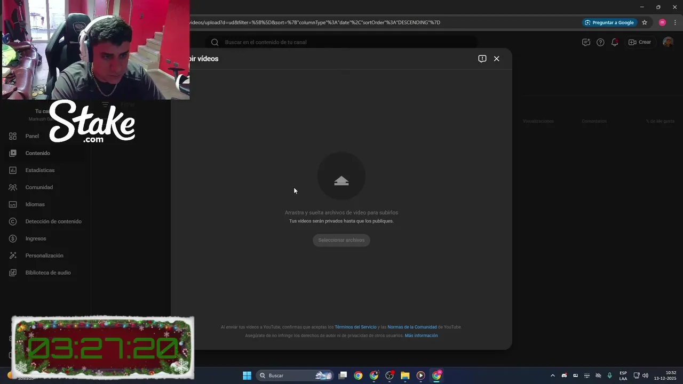The width and height of the screenshot is (683, 384).
Task: Click the taskbar Buscar search box
Action: 295,375
